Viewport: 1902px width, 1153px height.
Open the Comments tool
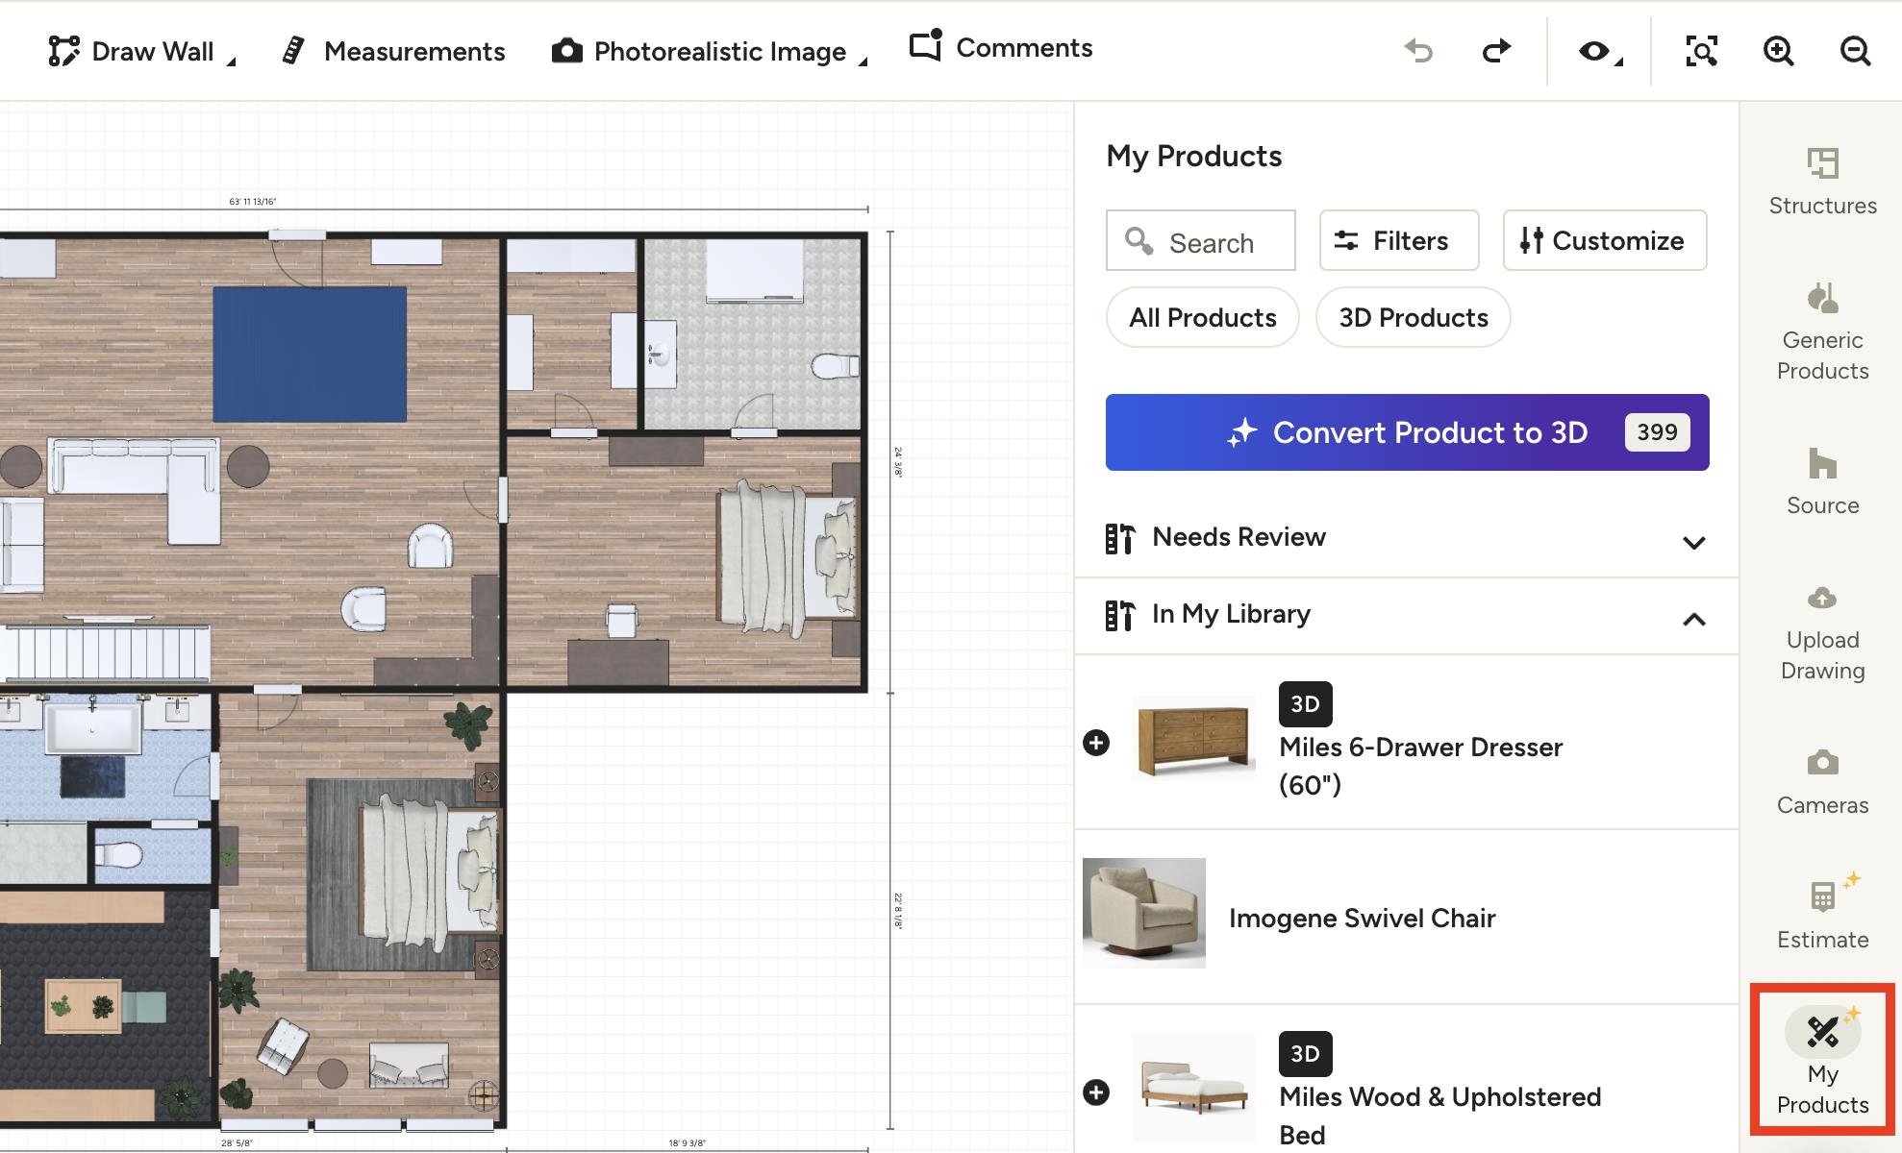coord(1001,47)
